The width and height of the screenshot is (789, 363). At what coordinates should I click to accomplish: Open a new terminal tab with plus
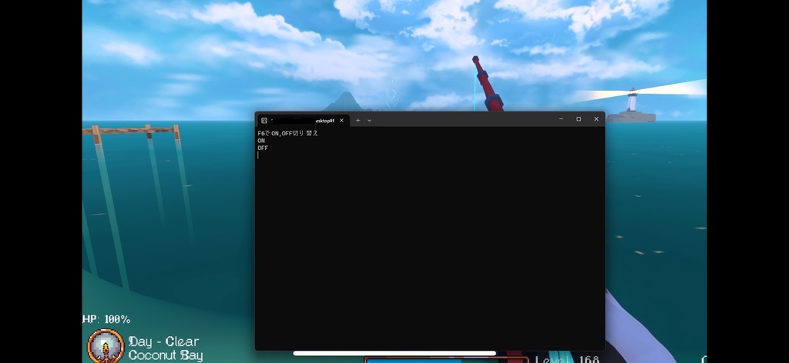click(358, 121)
